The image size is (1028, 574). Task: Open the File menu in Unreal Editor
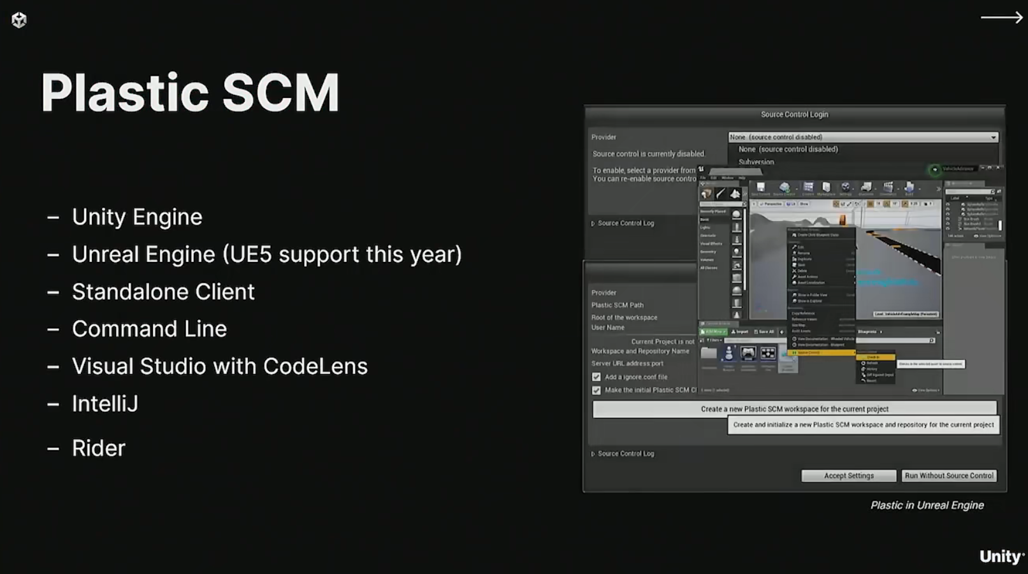point(702,178)
